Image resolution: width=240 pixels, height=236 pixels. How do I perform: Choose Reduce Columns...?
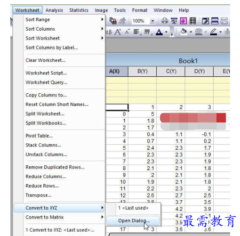(46, 177)
